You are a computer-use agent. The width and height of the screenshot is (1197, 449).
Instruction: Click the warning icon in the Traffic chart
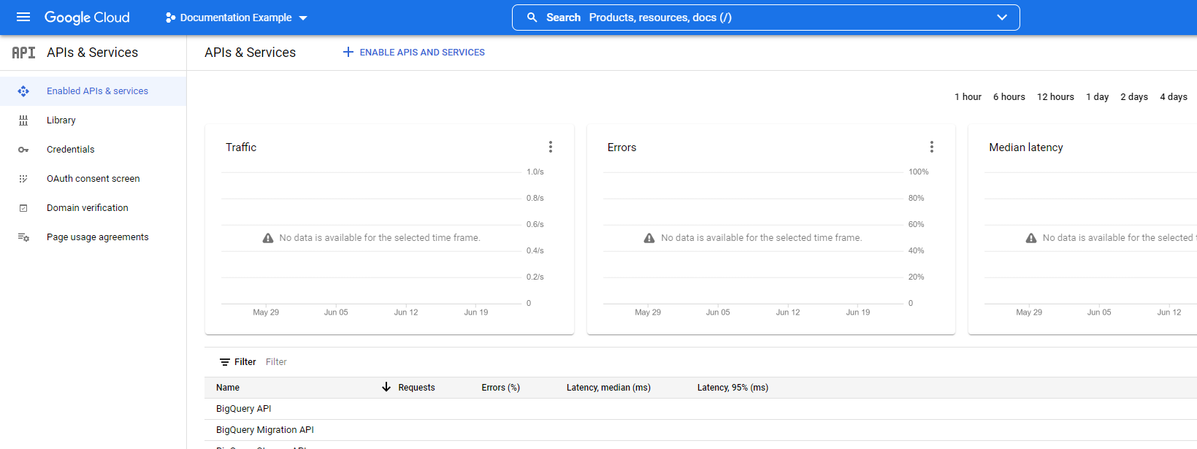(268, 238)
